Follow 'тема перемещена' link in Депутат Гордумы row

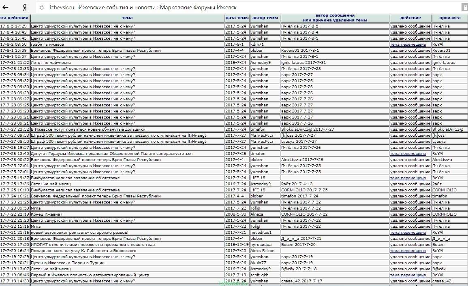click(x=408, y=154)
